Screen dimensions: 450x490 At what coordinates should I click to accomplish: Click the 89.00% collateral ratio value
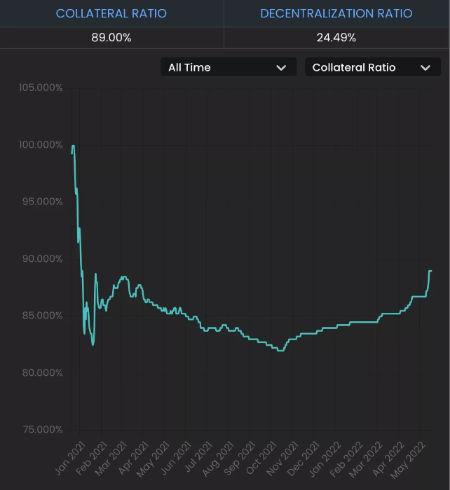[111, 38]
